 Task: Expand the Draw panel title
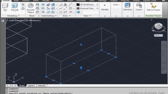tap(66, 16)
